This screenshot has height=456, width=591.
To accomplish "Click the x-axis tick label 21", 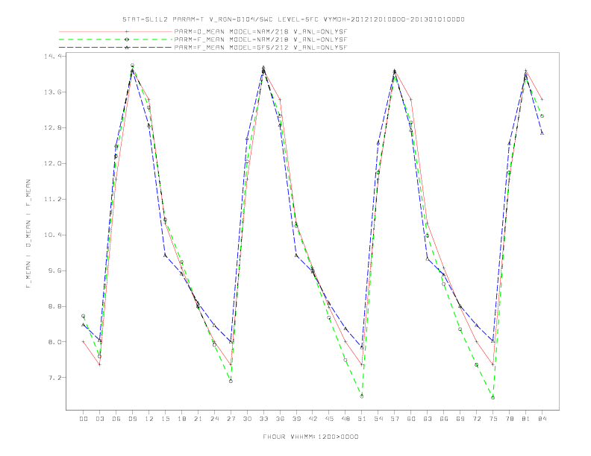I will [x=198, y=419].
